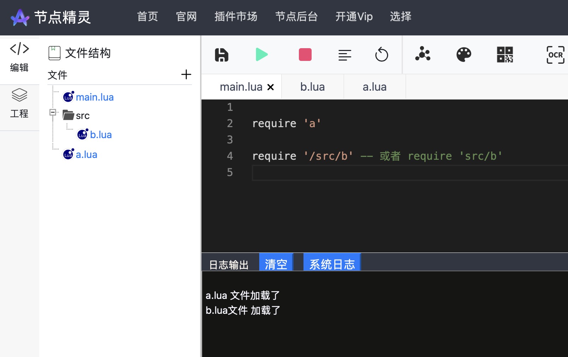This screenshot has width=568, height=357.
Task: Open the OCR tool
Action: point(555,55)
